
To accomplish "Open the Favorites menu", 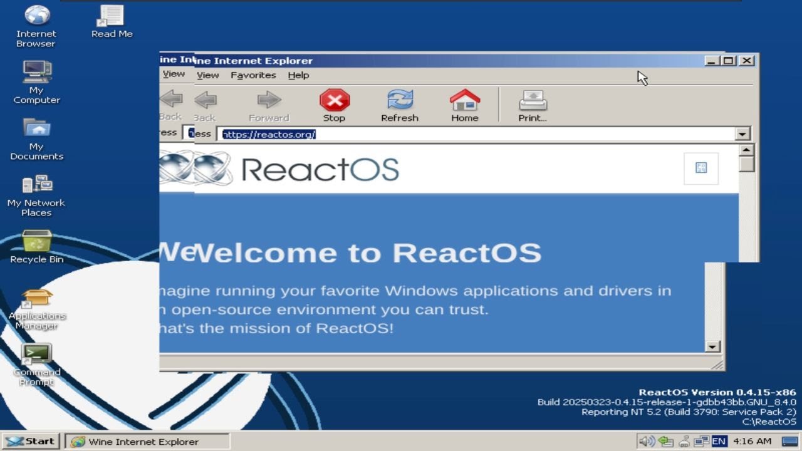I will pos(253,75).
